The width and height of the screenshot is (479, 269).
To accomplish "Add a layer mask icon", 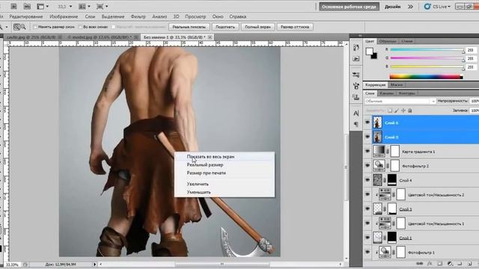I will [439, 264].
